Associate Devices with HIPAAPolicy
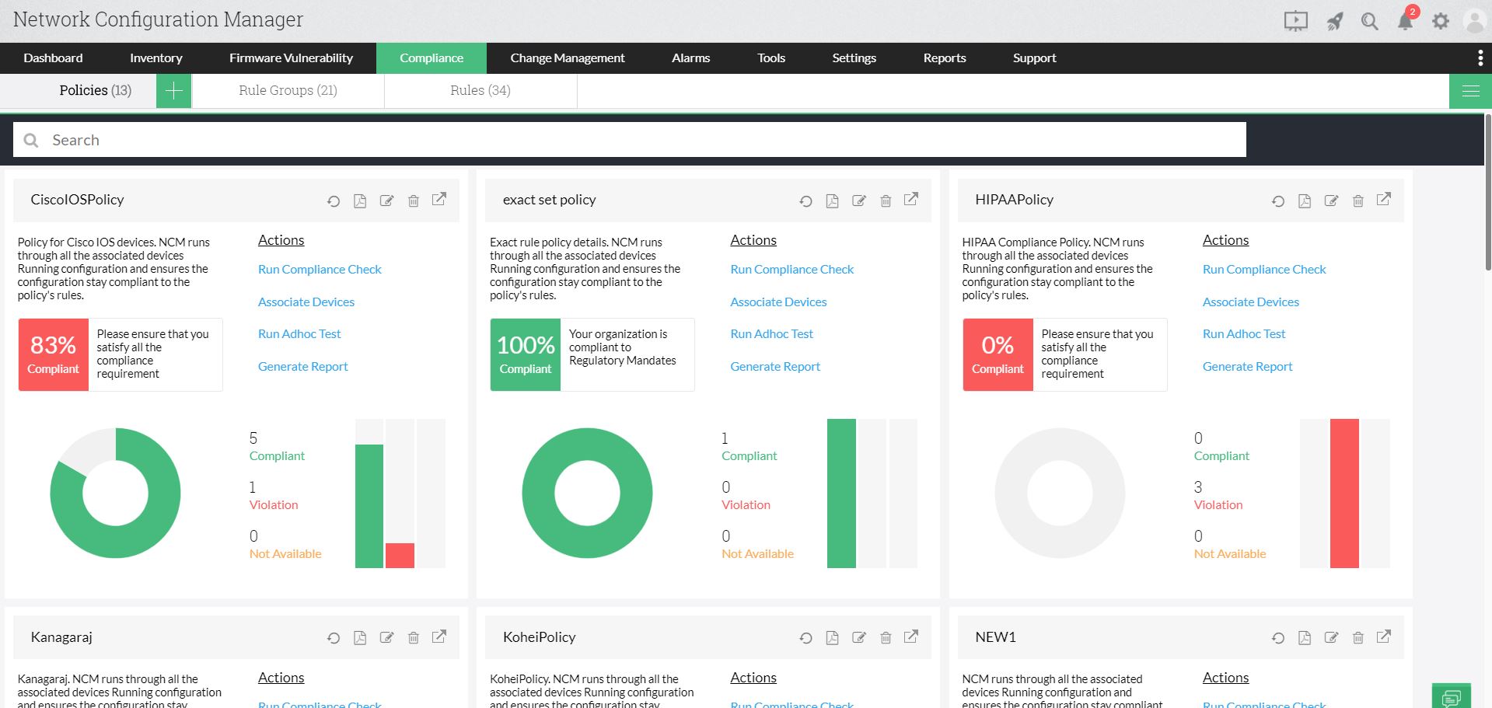1492x708 pixels. click(1251, 302)
